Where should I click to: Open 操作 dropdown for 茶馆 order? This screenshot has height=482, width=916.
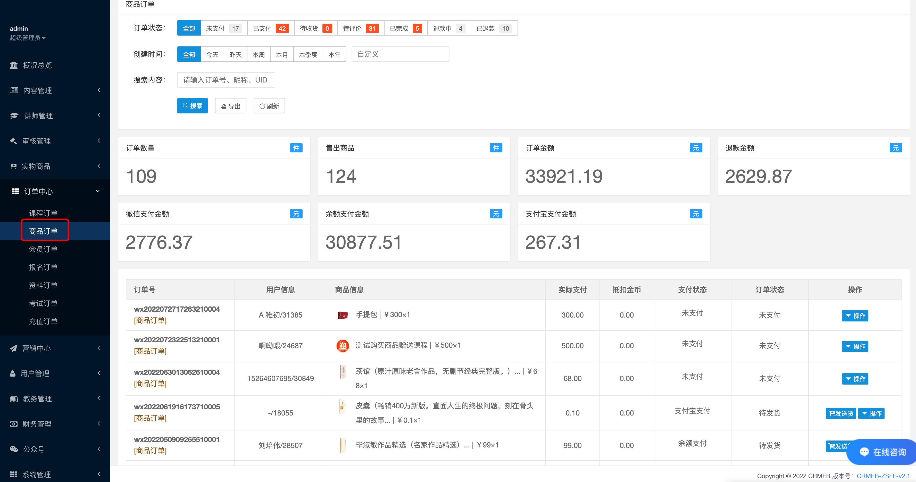point(855,379)
